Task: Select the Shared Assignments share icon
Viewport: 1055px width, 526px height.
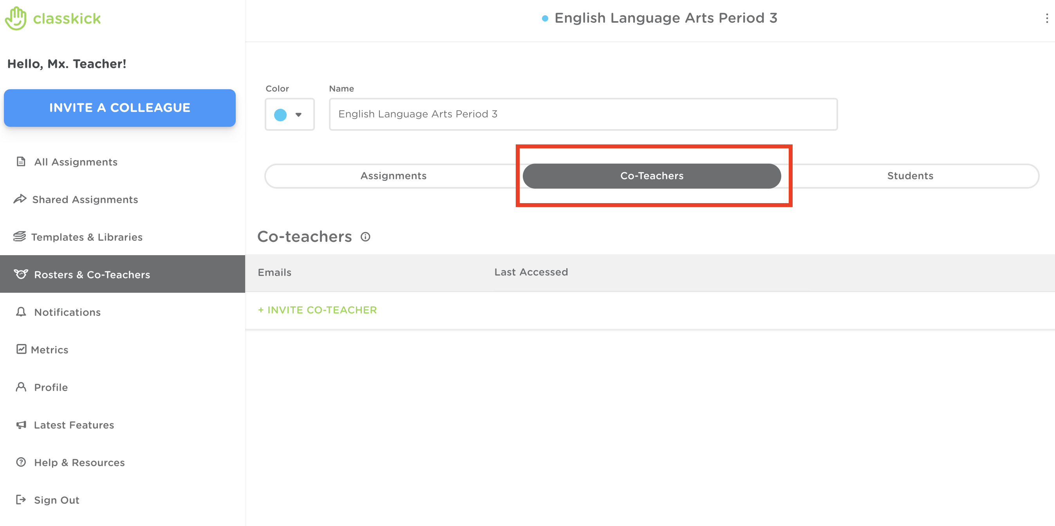Action: coord(21,199)
